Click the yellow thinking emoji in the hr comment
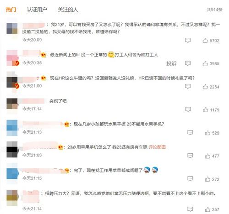Viewport: 229px width, 214px height. point(111,55)
